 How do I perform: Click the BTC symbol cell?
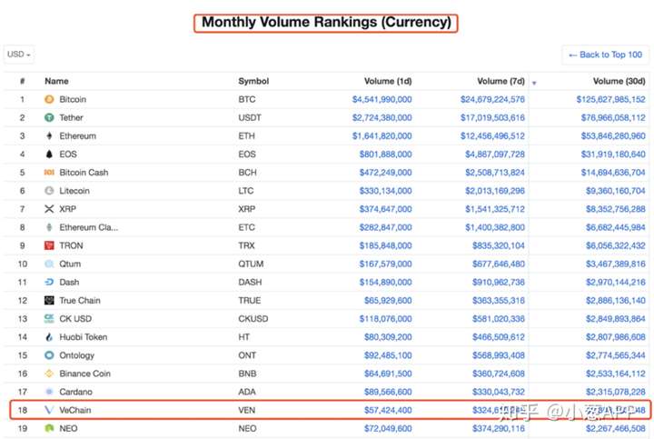247,99
